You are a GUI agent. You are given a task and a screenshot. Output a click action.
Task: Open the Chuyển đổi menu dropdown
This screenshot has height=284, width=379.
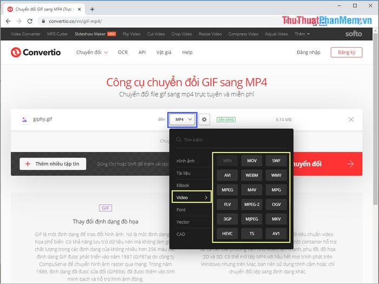[92, 52]
